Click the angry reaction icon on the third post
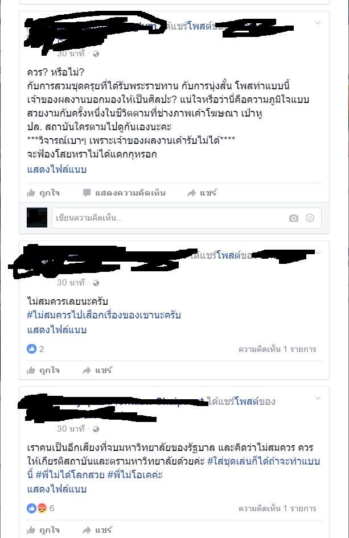This screenshot has width=349, height=538. click(x=42, y=508)
